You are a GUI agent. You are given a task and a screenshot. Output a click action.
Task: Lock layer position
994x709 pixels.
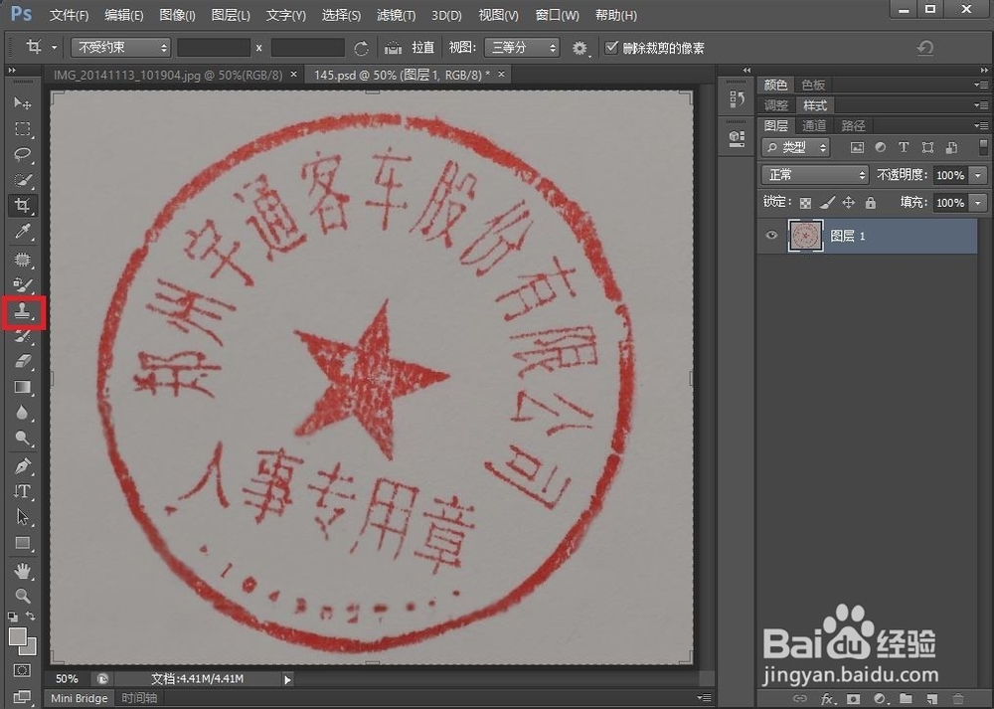pos(848,203)
